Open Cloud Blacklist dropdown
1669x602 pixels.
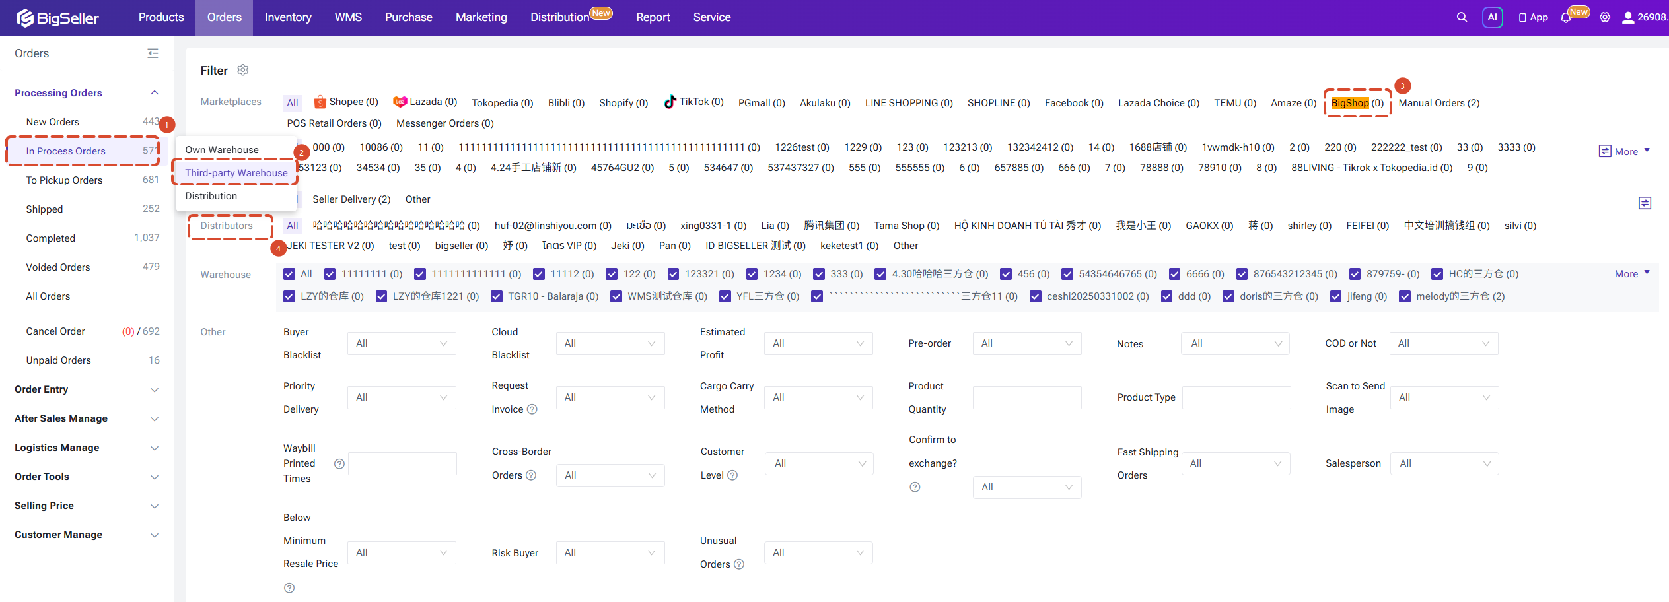[x=610, y=343]
